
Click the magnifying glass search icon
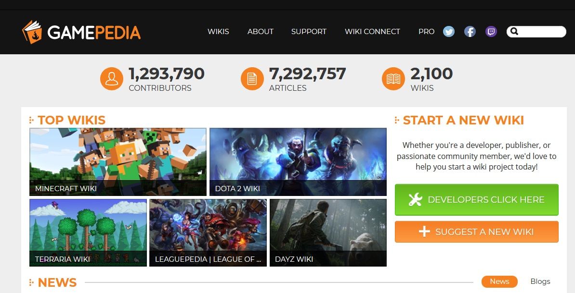pos(514,31)
